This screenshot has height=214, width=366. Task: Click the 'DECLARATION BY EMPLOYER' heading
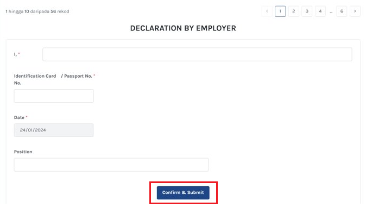click(183, 28)
